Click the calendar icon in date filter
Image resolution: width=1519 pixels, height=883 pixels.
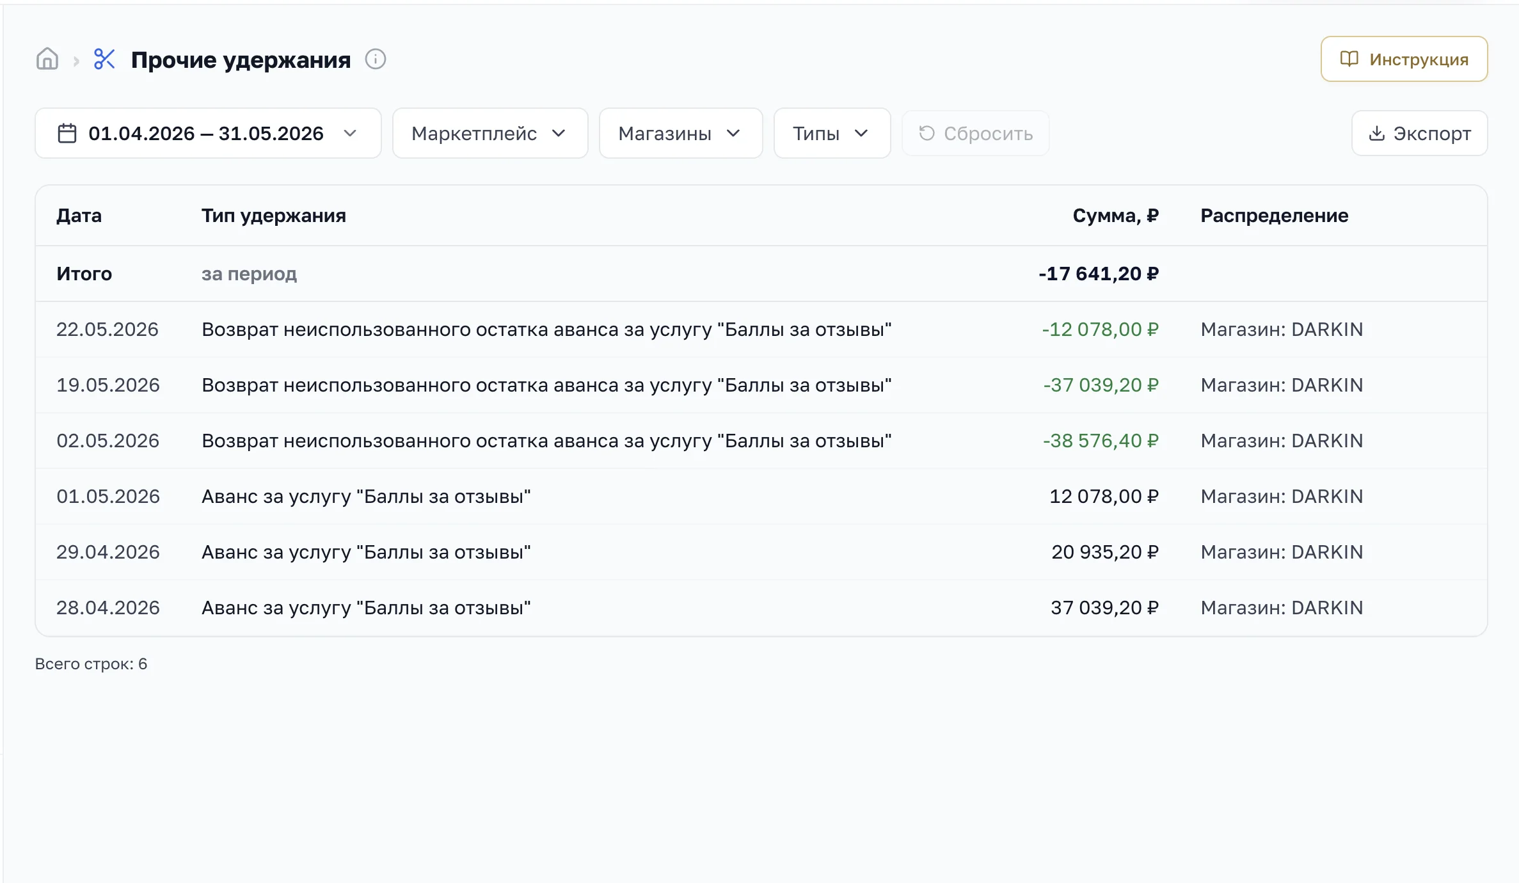[x=67, y=133]
